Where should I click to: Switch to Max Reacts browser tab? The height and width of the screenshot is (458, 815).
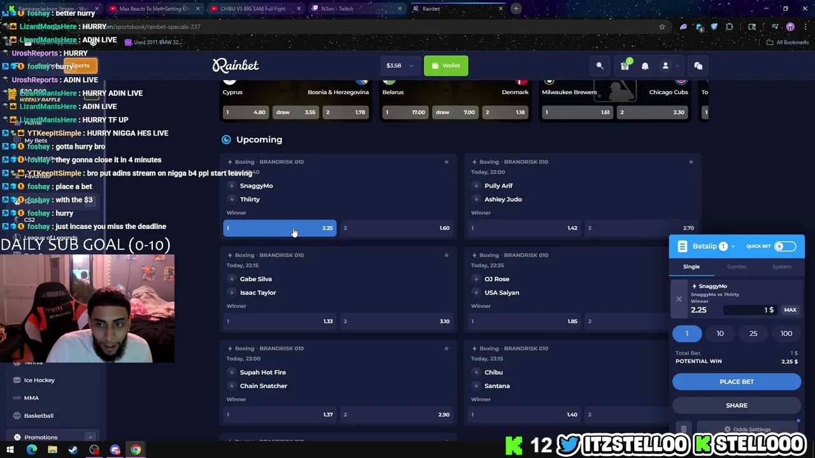pos(153,9)
